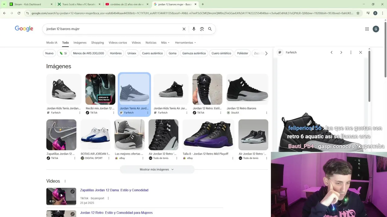The width and height of the screenshot is (387, 217).
Task: Expand Mostrar más imágenes
Action: click(x=157, y=169)
